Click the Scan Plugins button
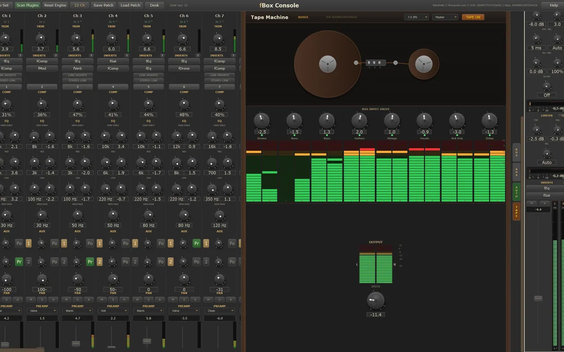564x352 pixels. (x=27, y=5)
